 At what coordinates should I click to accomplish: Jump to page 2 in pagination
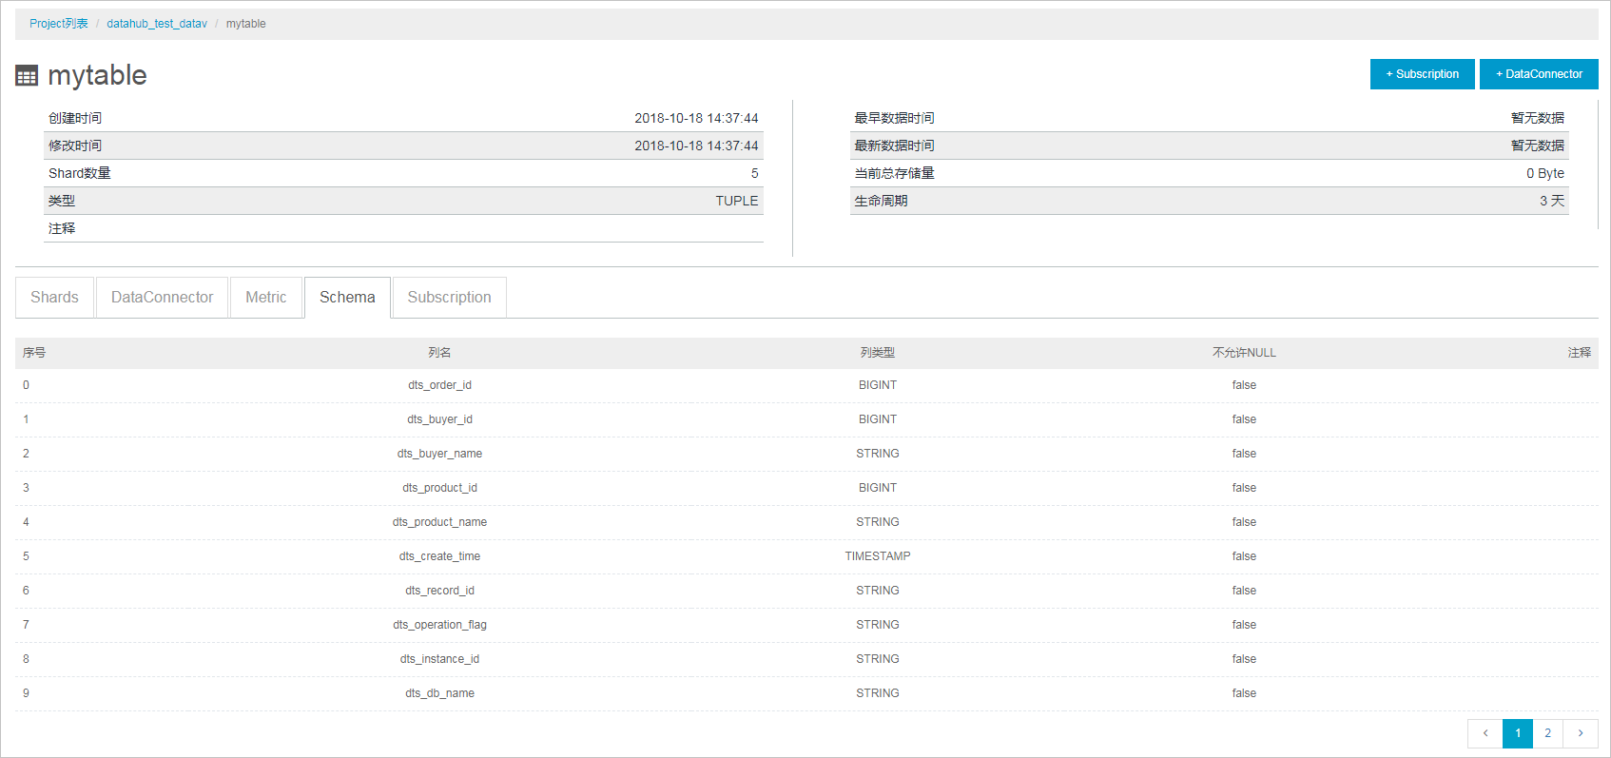tap(1547, 733)
